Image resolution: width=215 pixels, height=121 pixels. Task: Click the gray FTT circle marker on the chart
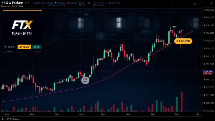click(85, 80)
